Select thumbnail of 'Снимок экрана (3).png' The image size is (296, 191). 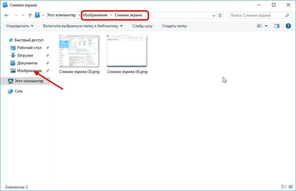coord(79,51)
